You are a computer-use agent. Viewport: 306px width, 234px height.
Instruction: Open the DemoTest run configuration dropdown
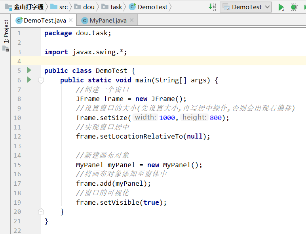pos(245,7)
